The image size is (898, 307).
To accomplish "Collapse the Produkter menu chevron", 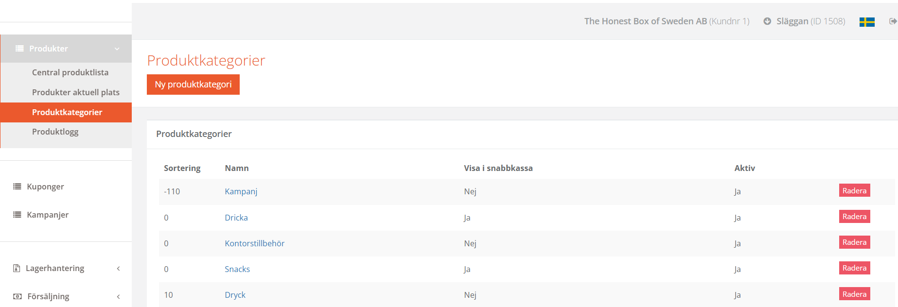I will pyautogui.click(x=117, y=49).
